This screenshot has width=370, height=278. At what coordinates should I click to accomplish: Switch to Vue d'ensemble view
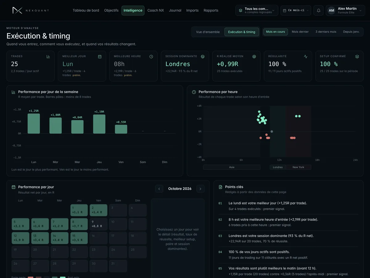pos(208,32)
